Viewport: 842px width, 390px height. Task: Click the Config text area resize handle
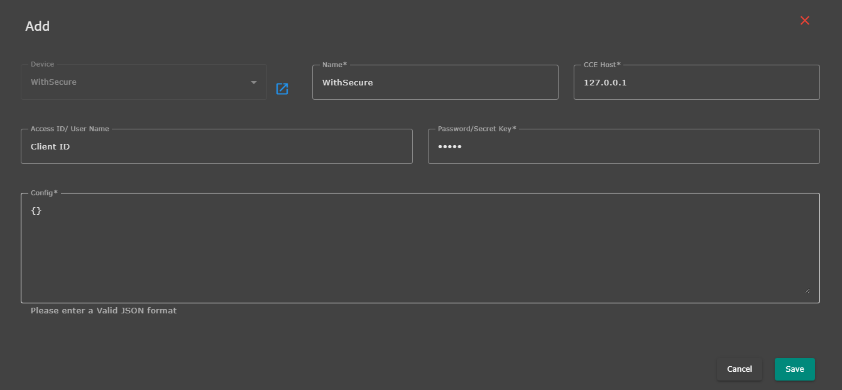point(807,290)
